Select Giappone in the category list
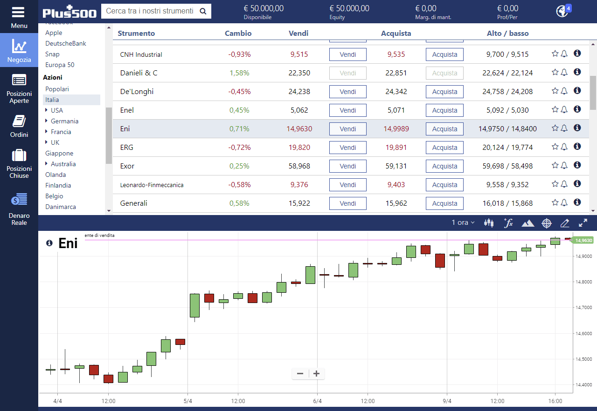Image resolution: width=597 pixels, height=411 pixels. click(59, 153)
